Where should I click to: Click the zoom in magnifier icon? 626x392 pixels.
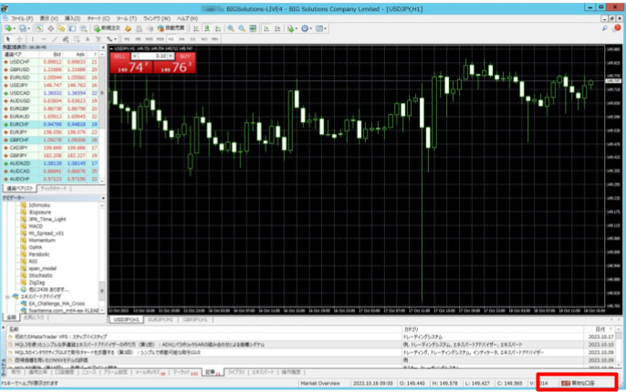click(x=231, y=28)
